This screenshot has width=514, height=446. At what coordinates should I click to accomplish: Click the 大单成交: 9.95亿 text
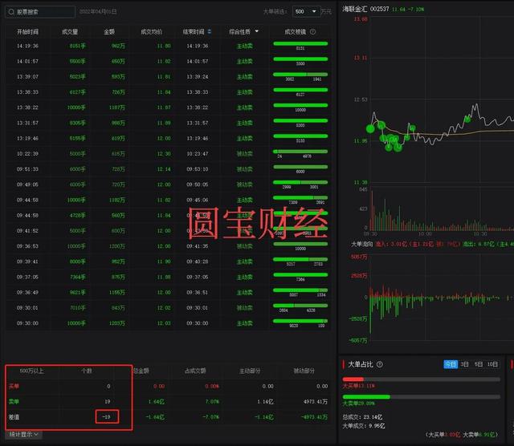pyautogui.click(x=364, y=426)
